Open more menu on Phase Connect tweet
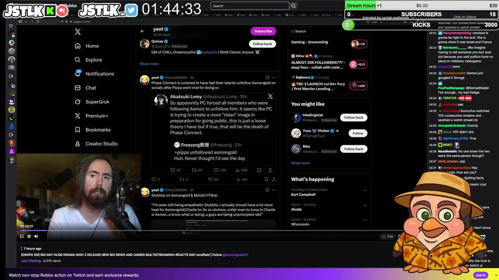Image resolution: width=499 pixels, height=280 pixels. 274,77
